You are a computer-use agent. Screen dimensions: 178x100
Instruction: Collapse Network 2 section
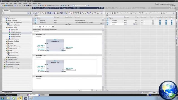tap(33, 55)
